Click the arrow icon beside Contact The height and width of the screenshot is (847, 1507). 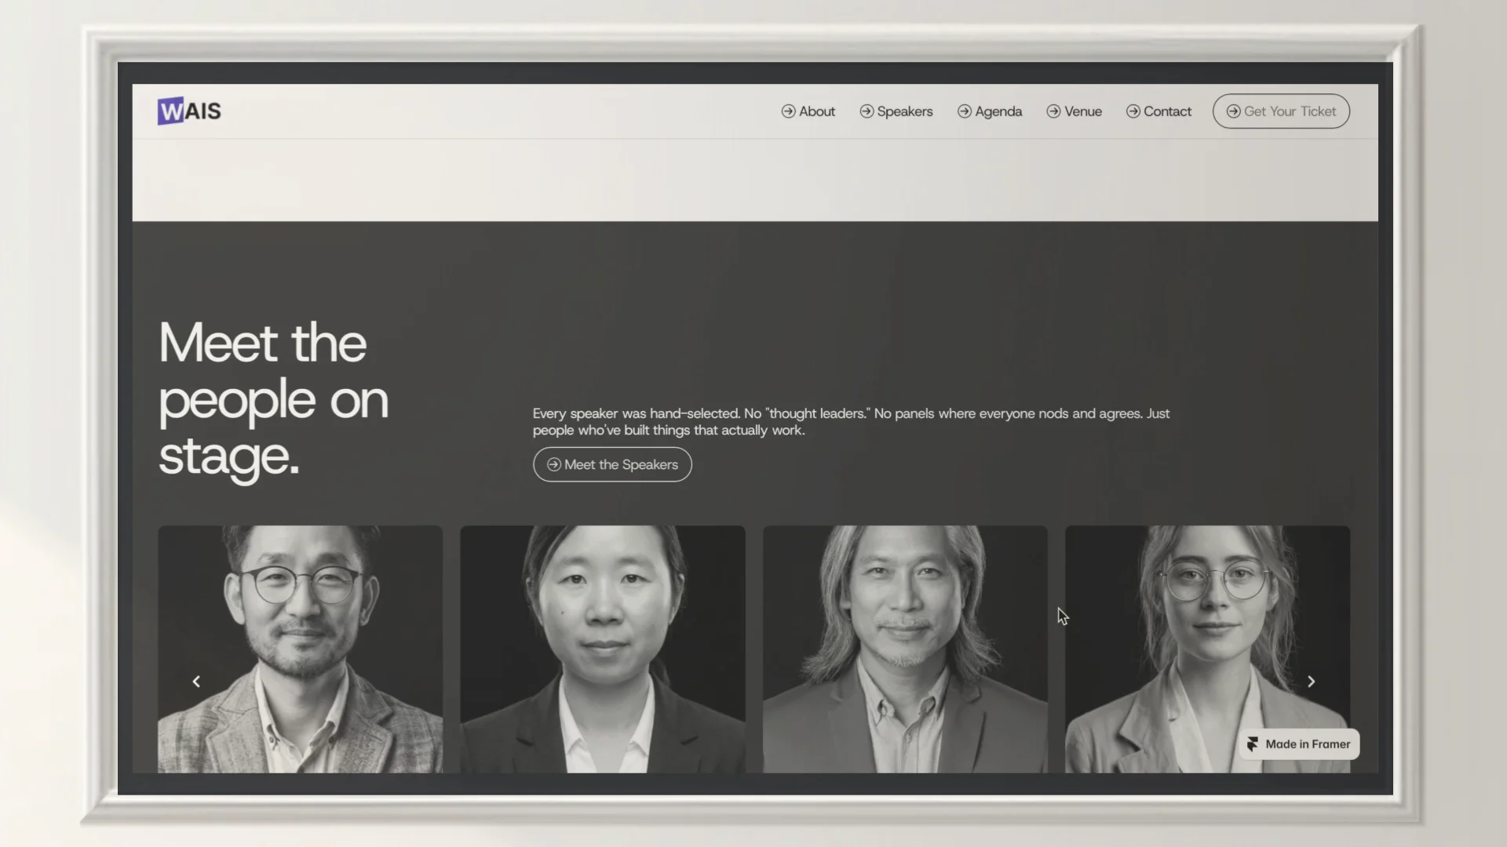[x=1133, y=111]
